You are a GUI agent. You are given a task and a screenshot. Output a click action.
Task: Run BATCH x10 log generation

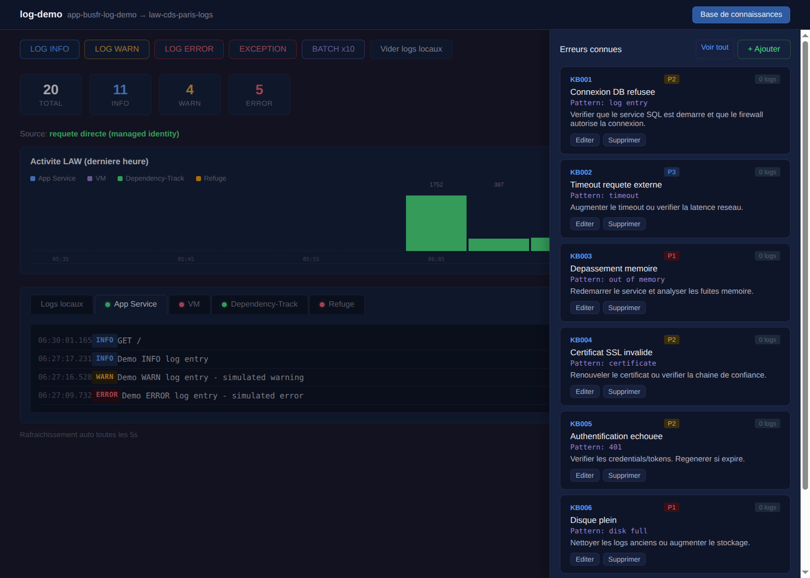333,49
